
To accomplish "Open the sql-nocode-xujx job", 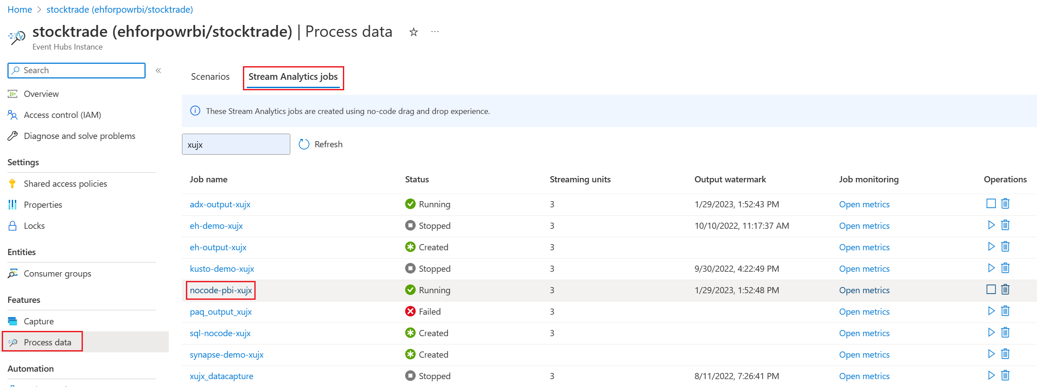I will point(220,333).
